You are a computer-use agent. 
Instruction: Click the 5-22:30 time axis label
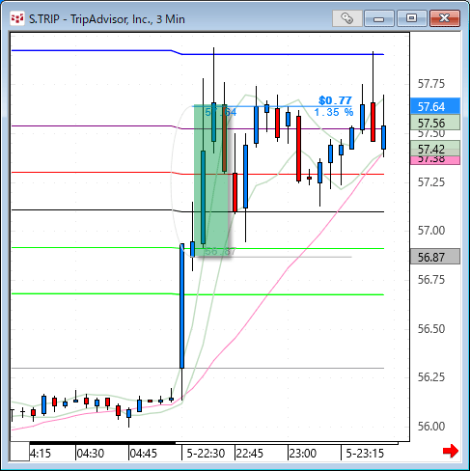click(206, 454)
